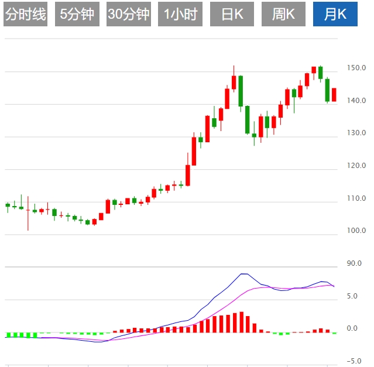This screenshot has height=367, width=374.
Task: Switch chart to 1小时 view
Action: point(180,15)
